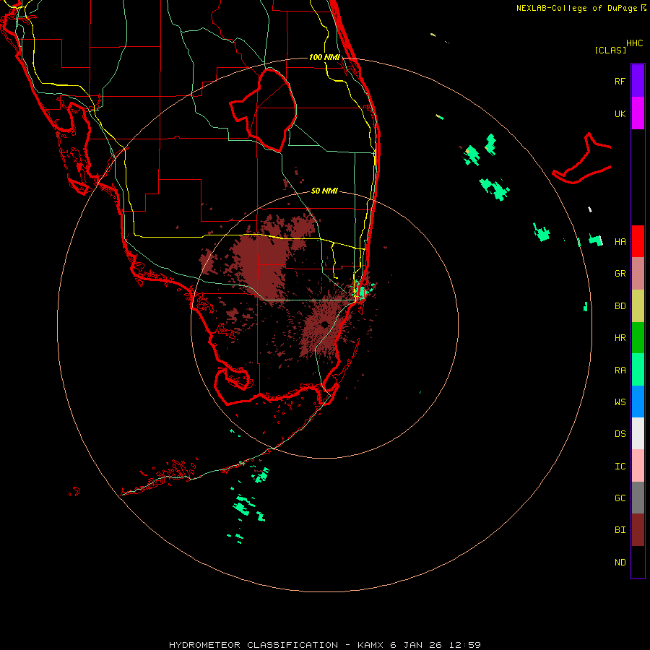Viewport: 650px width, 650px height.
Task: Click the 'HHC' product label
Action: (635, 43)
